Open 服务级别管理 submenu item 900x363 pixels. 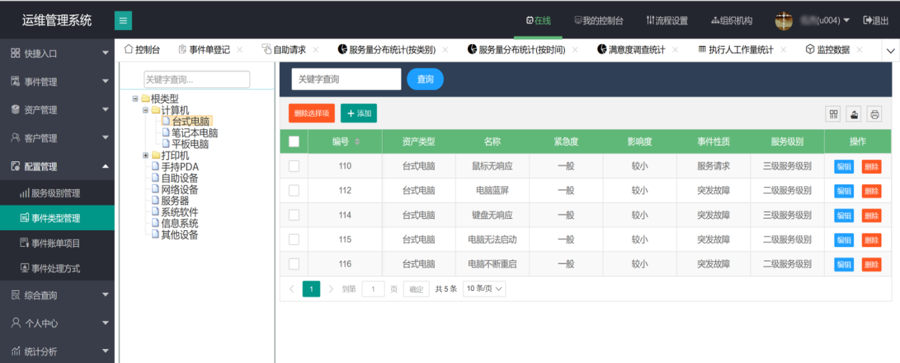coord(57,193)
